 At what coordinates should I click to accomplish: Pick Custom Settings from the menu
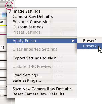point(28,27)
